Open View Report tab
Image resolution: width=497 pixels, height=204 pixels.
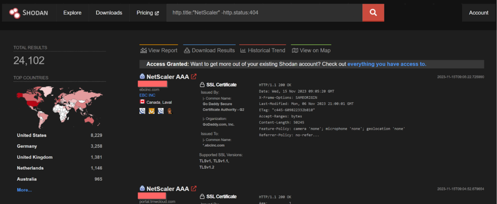159,50
